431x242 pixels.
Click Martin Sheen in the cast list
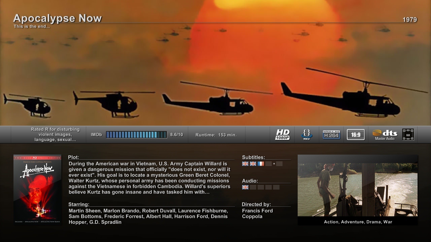point(85,211)
